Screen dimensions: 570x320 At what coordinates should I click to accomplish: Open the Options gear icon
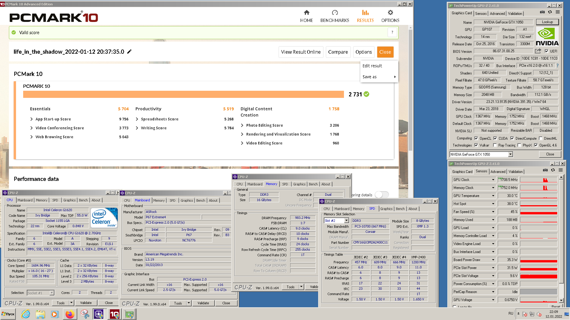[390, 12]
